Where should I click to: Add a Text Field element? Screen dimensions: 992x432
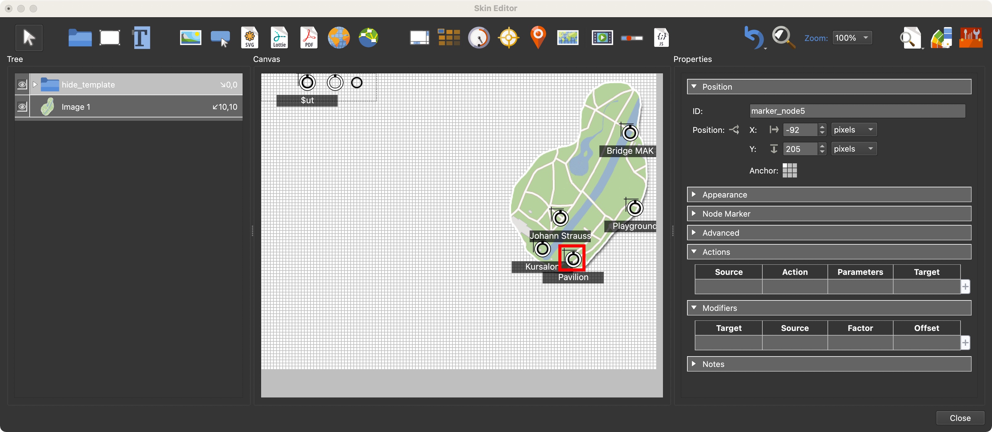point(141,38)
